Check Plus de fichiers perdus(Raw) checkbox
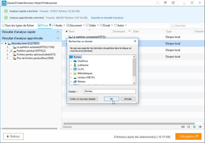Viewport: 205px width, 143px height. pos(11,58)
